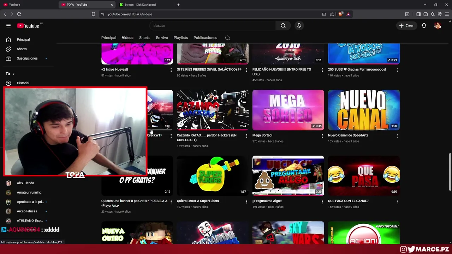Select the Videos channel tab
The image size is (452, 254).
[127, 38]
